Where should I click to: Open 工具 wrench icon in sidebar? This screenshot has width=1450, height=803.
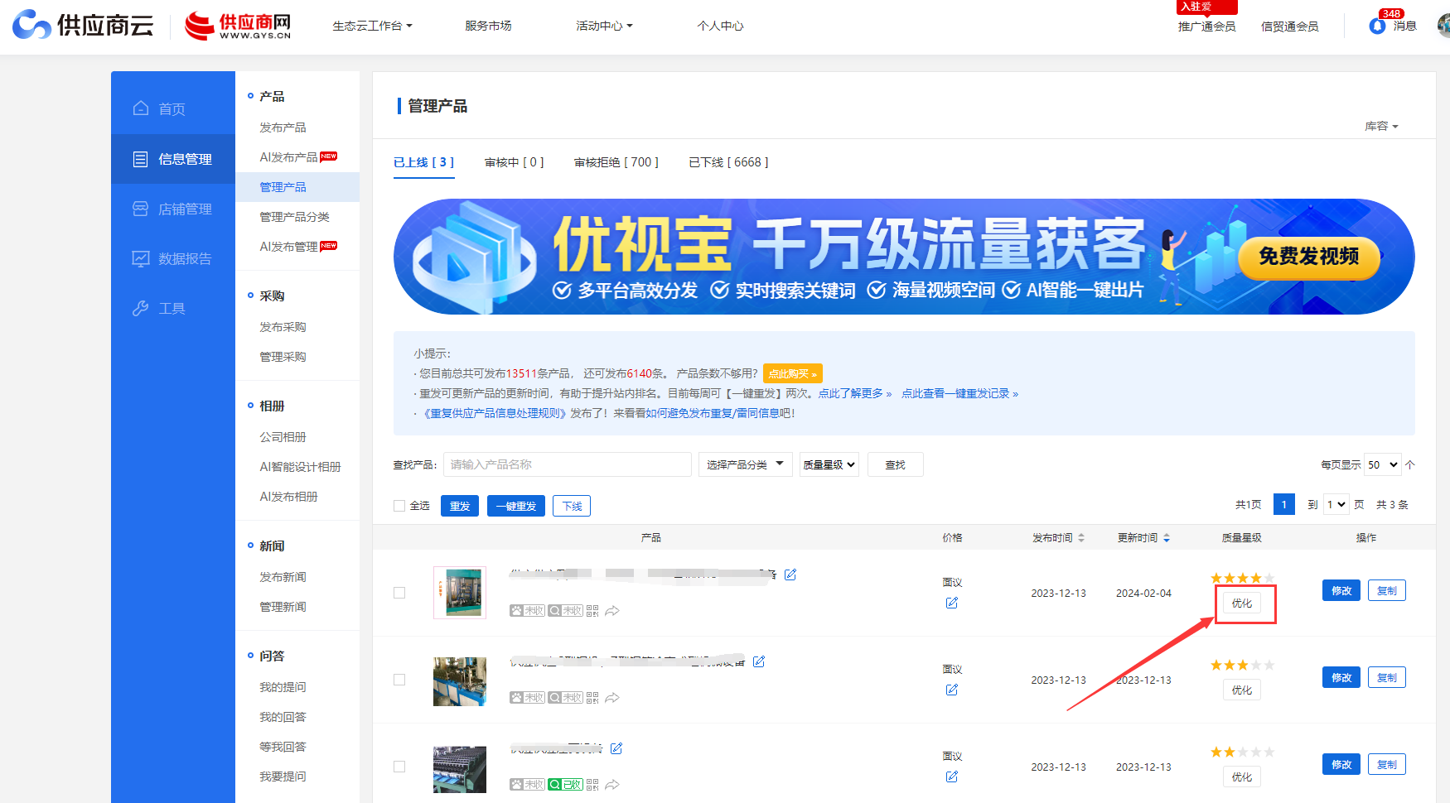pos(141,308)
